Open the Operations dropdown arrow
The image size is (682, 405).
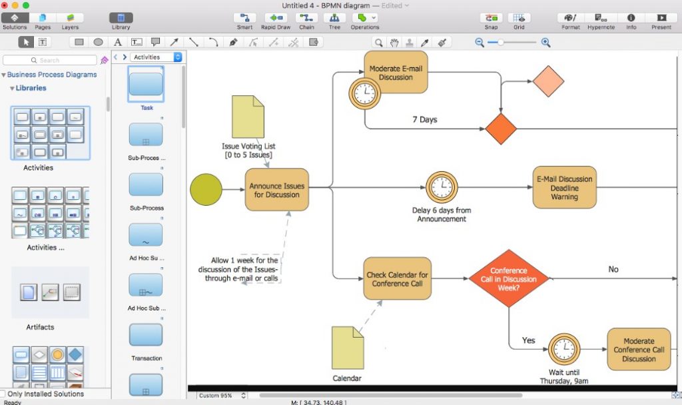[374, 18]
